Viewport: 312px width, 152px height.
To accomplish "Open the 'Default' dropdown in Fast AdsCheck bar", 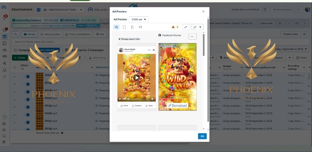I will click(x=82, y=26).
